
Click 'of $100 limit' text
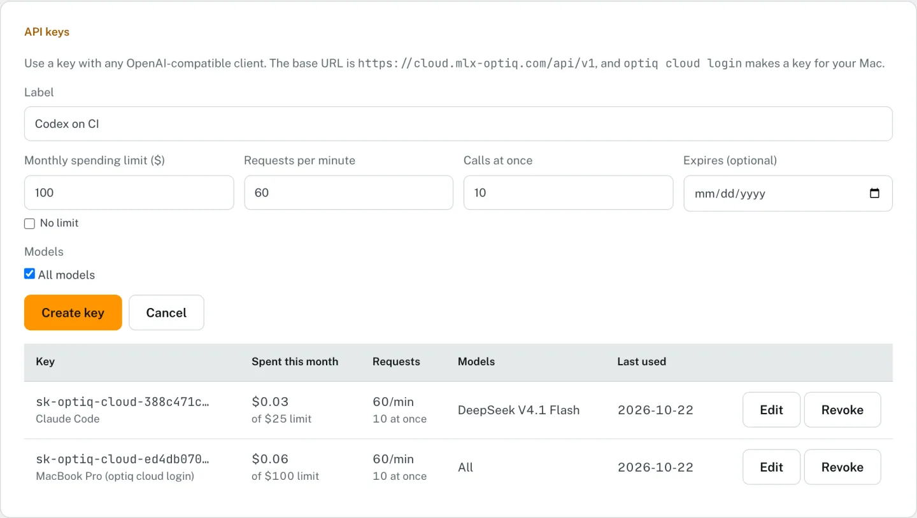[285, 476]
